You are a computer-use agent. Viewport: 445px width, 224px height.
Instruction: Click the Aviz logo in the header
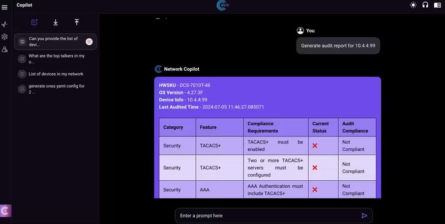click(x=223, y=5)
